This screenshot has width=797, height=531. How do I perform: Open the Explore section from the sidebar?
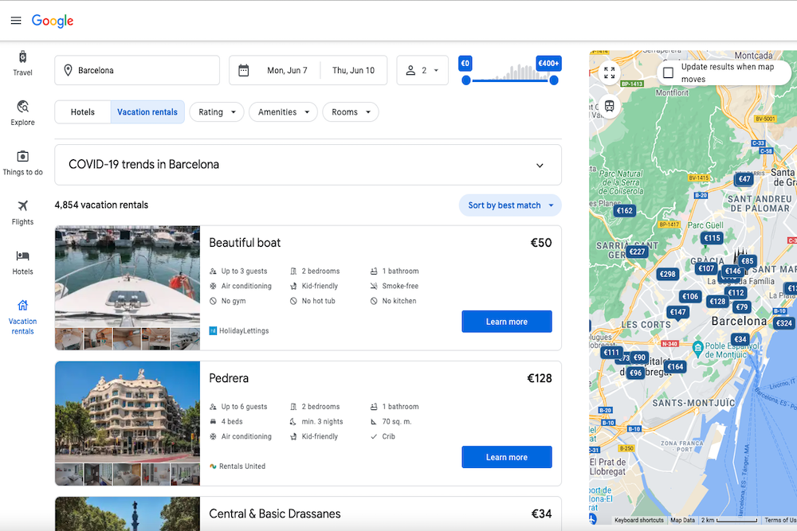pyautogui.click(x=22, y=111)
